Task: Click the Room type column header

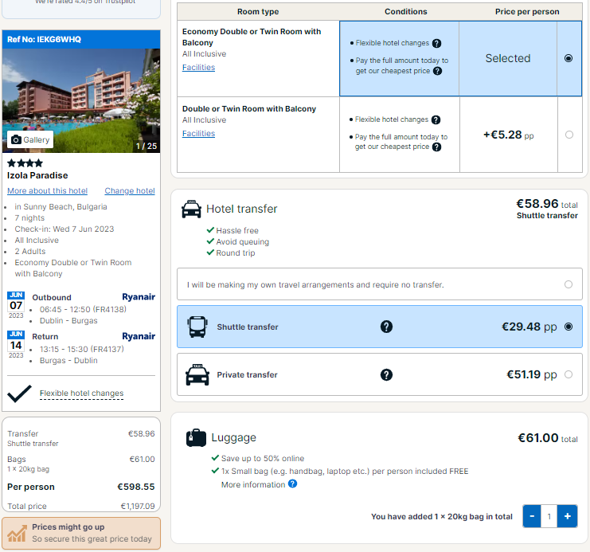Action: [x=258, y=12]
